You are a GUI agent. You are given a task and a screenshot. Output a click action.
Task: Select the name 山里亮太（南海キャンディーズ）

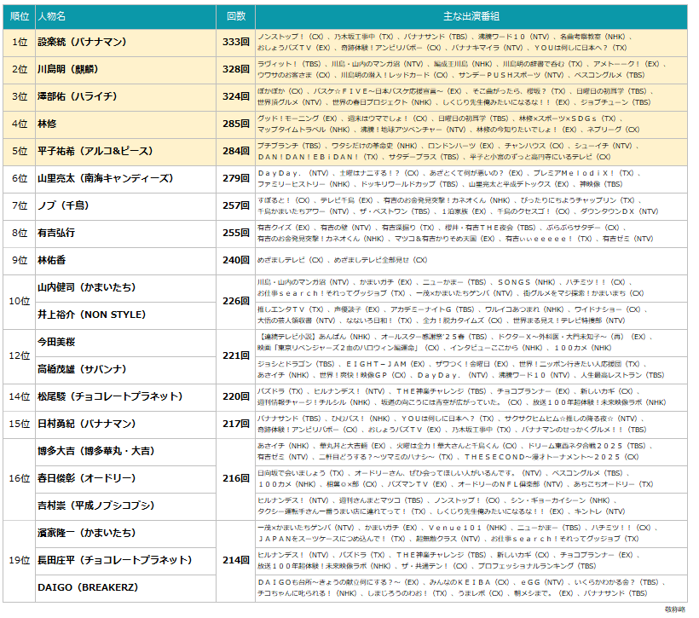pos(105,178)
